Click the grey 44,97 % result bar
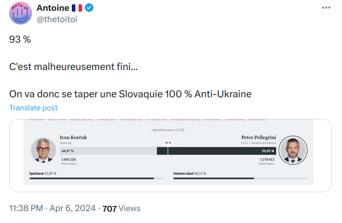This screenshot has height=223, width=342. point(108,151)
